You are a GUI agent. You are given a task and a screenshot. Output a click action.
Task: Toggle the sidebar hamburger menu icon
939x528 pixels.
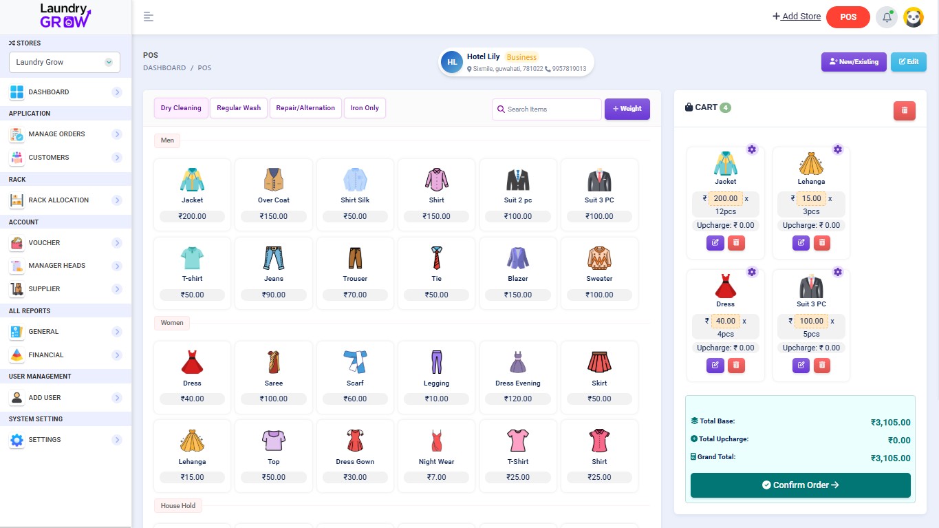(149, 17)
